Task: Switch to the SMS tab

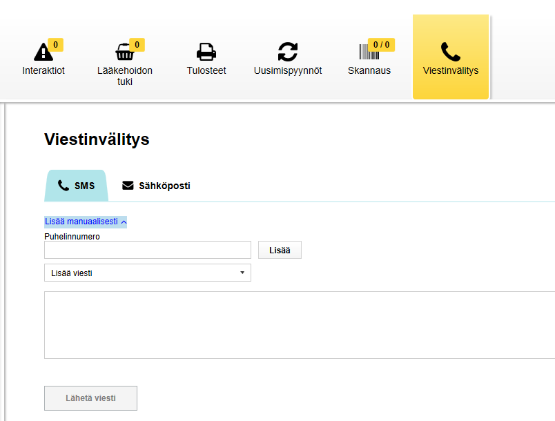Action: coord(77,186)
